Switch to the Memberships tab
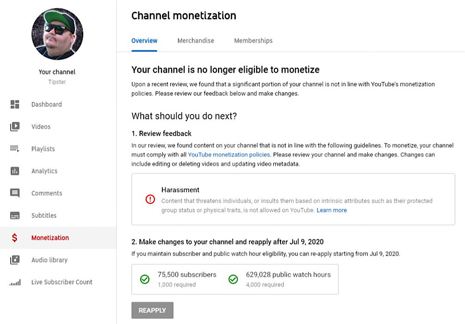 point(253,40)
